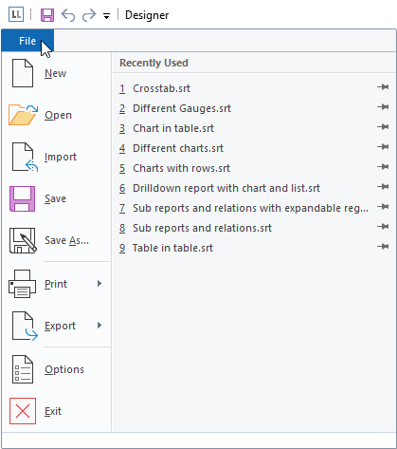The image size is (397, 449).
Task: Click the purple Save floppy icon in menu
Action: (x=22, y=198)
